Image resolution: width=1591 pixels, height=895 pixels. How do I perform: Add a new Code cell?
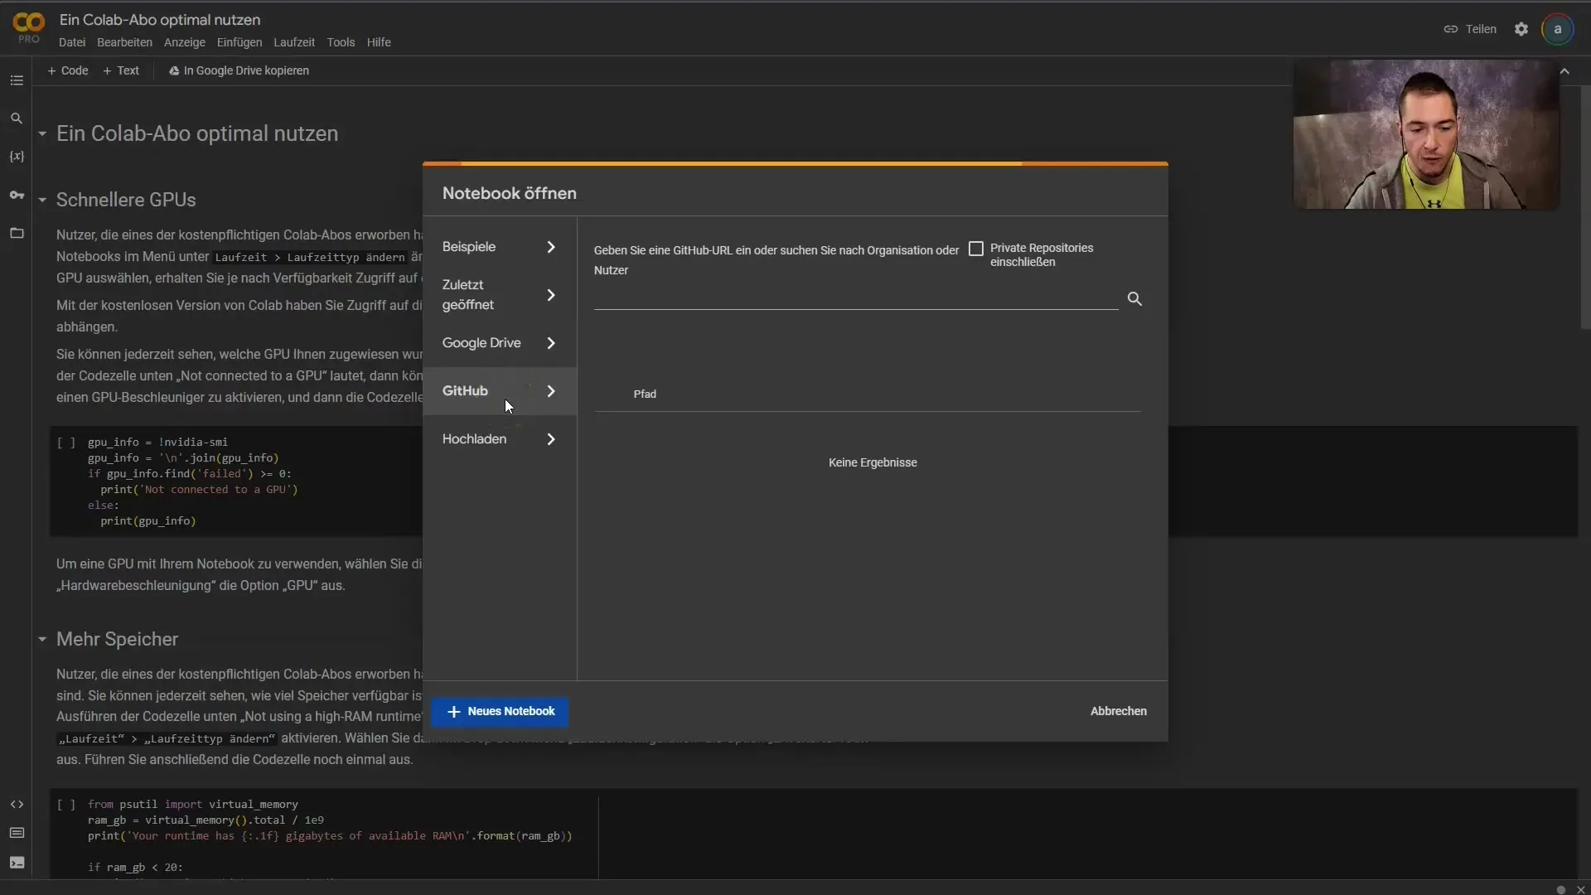coord(68,70)
